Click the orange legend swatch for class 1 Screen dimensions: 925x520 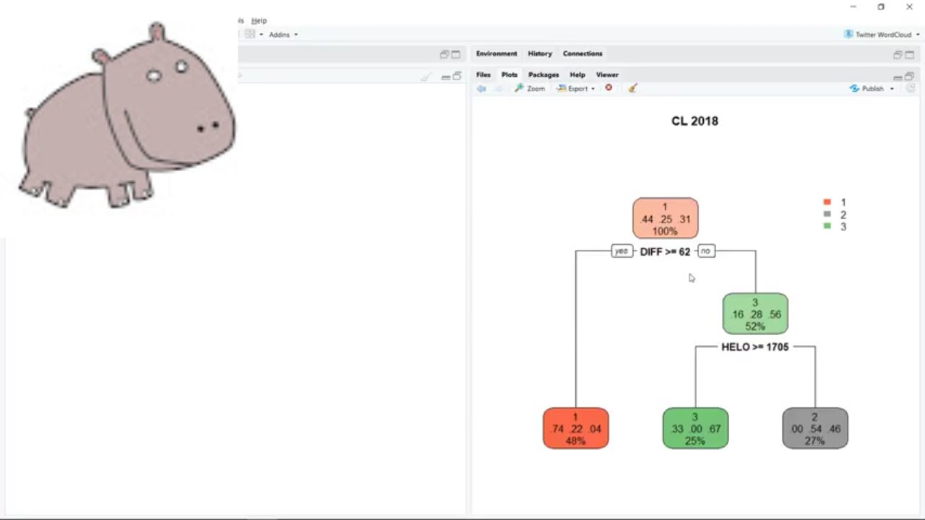pos(827,202)
